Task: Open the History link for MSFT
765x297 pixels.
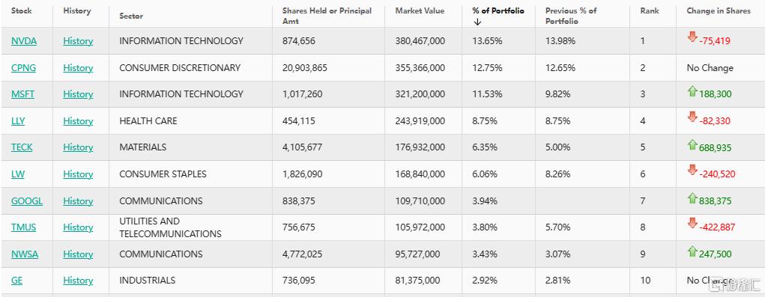Action: (x=78, y=94)
